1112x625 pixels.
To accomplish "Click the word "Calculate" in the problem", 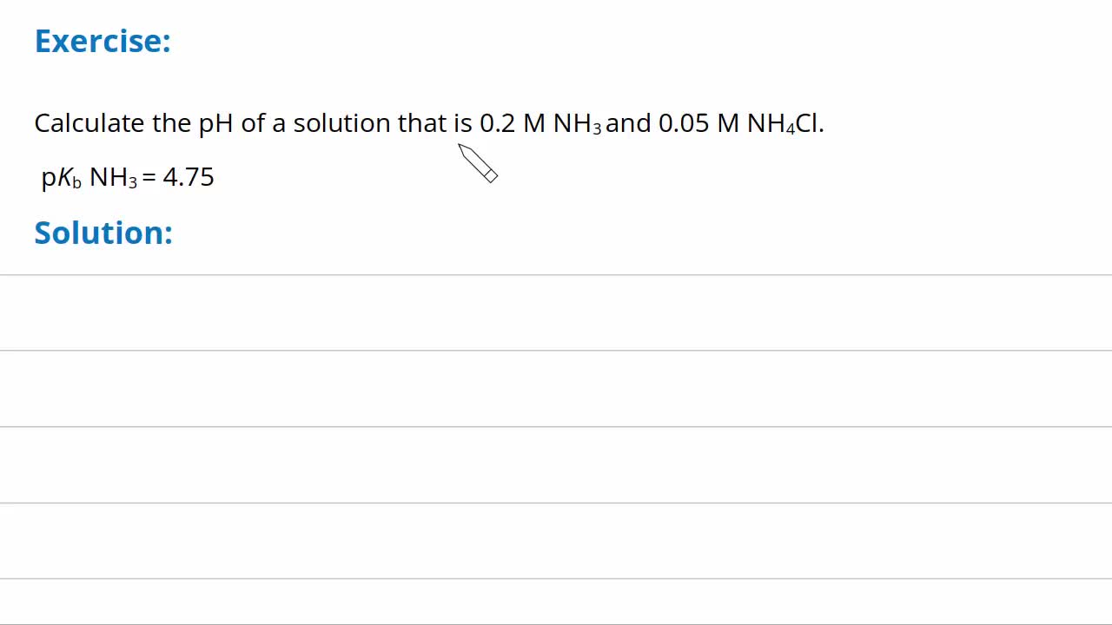I will [89, 123].
